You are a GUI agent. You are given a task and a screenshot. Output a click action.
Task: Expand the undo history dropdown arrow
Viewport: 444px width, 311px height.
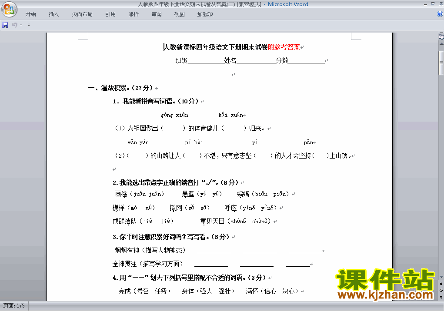pyautogui.click(x=21, y=25)
